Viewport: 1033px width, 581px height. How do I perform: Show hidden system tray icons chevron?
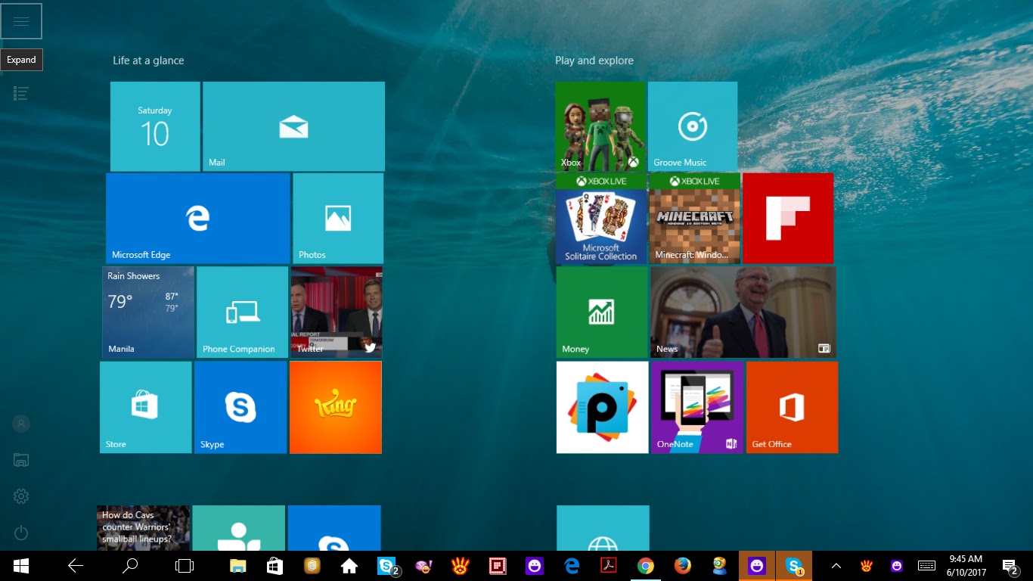point(836,566)
